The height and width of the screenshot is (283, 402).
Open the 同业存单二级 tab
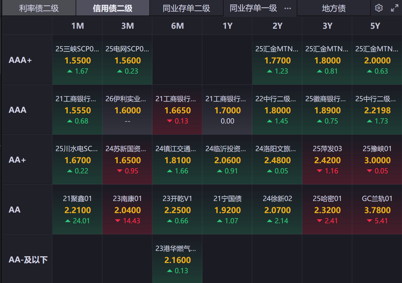(186, 8)
